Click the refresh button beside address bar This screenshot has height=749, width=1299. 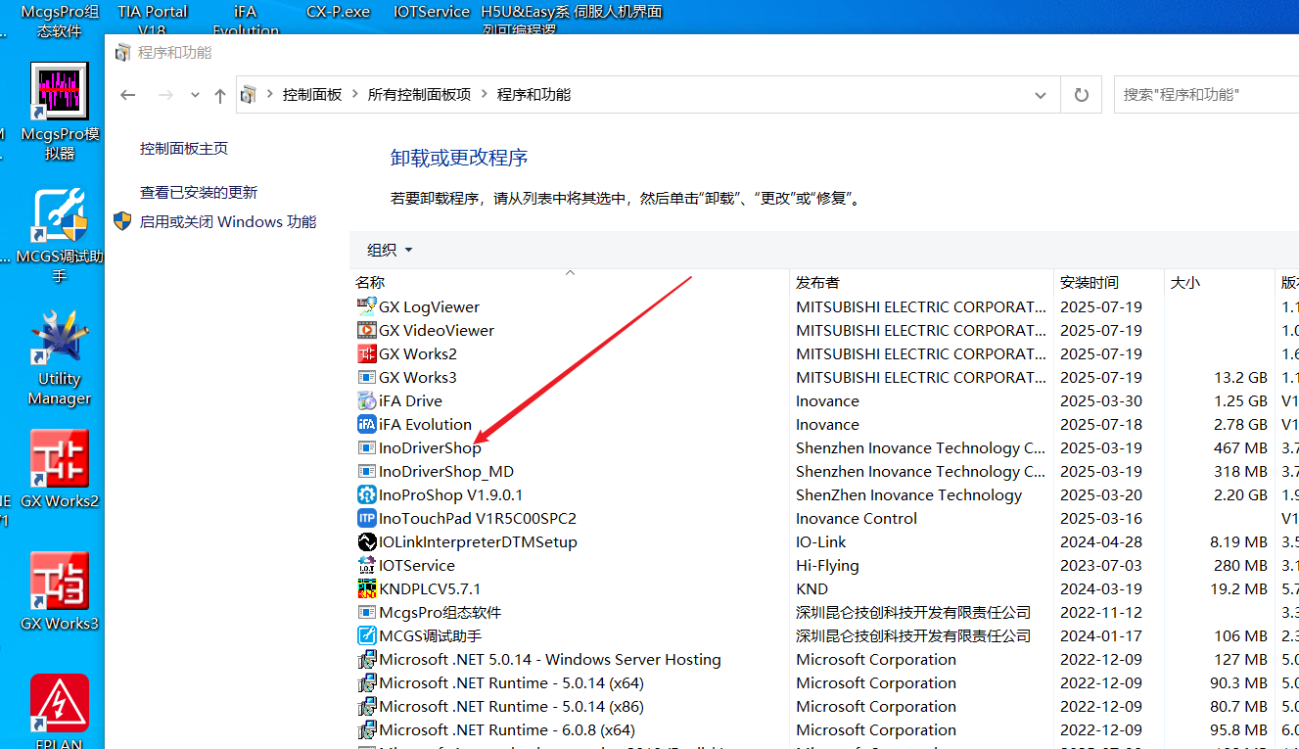[x=1081, y=95]
